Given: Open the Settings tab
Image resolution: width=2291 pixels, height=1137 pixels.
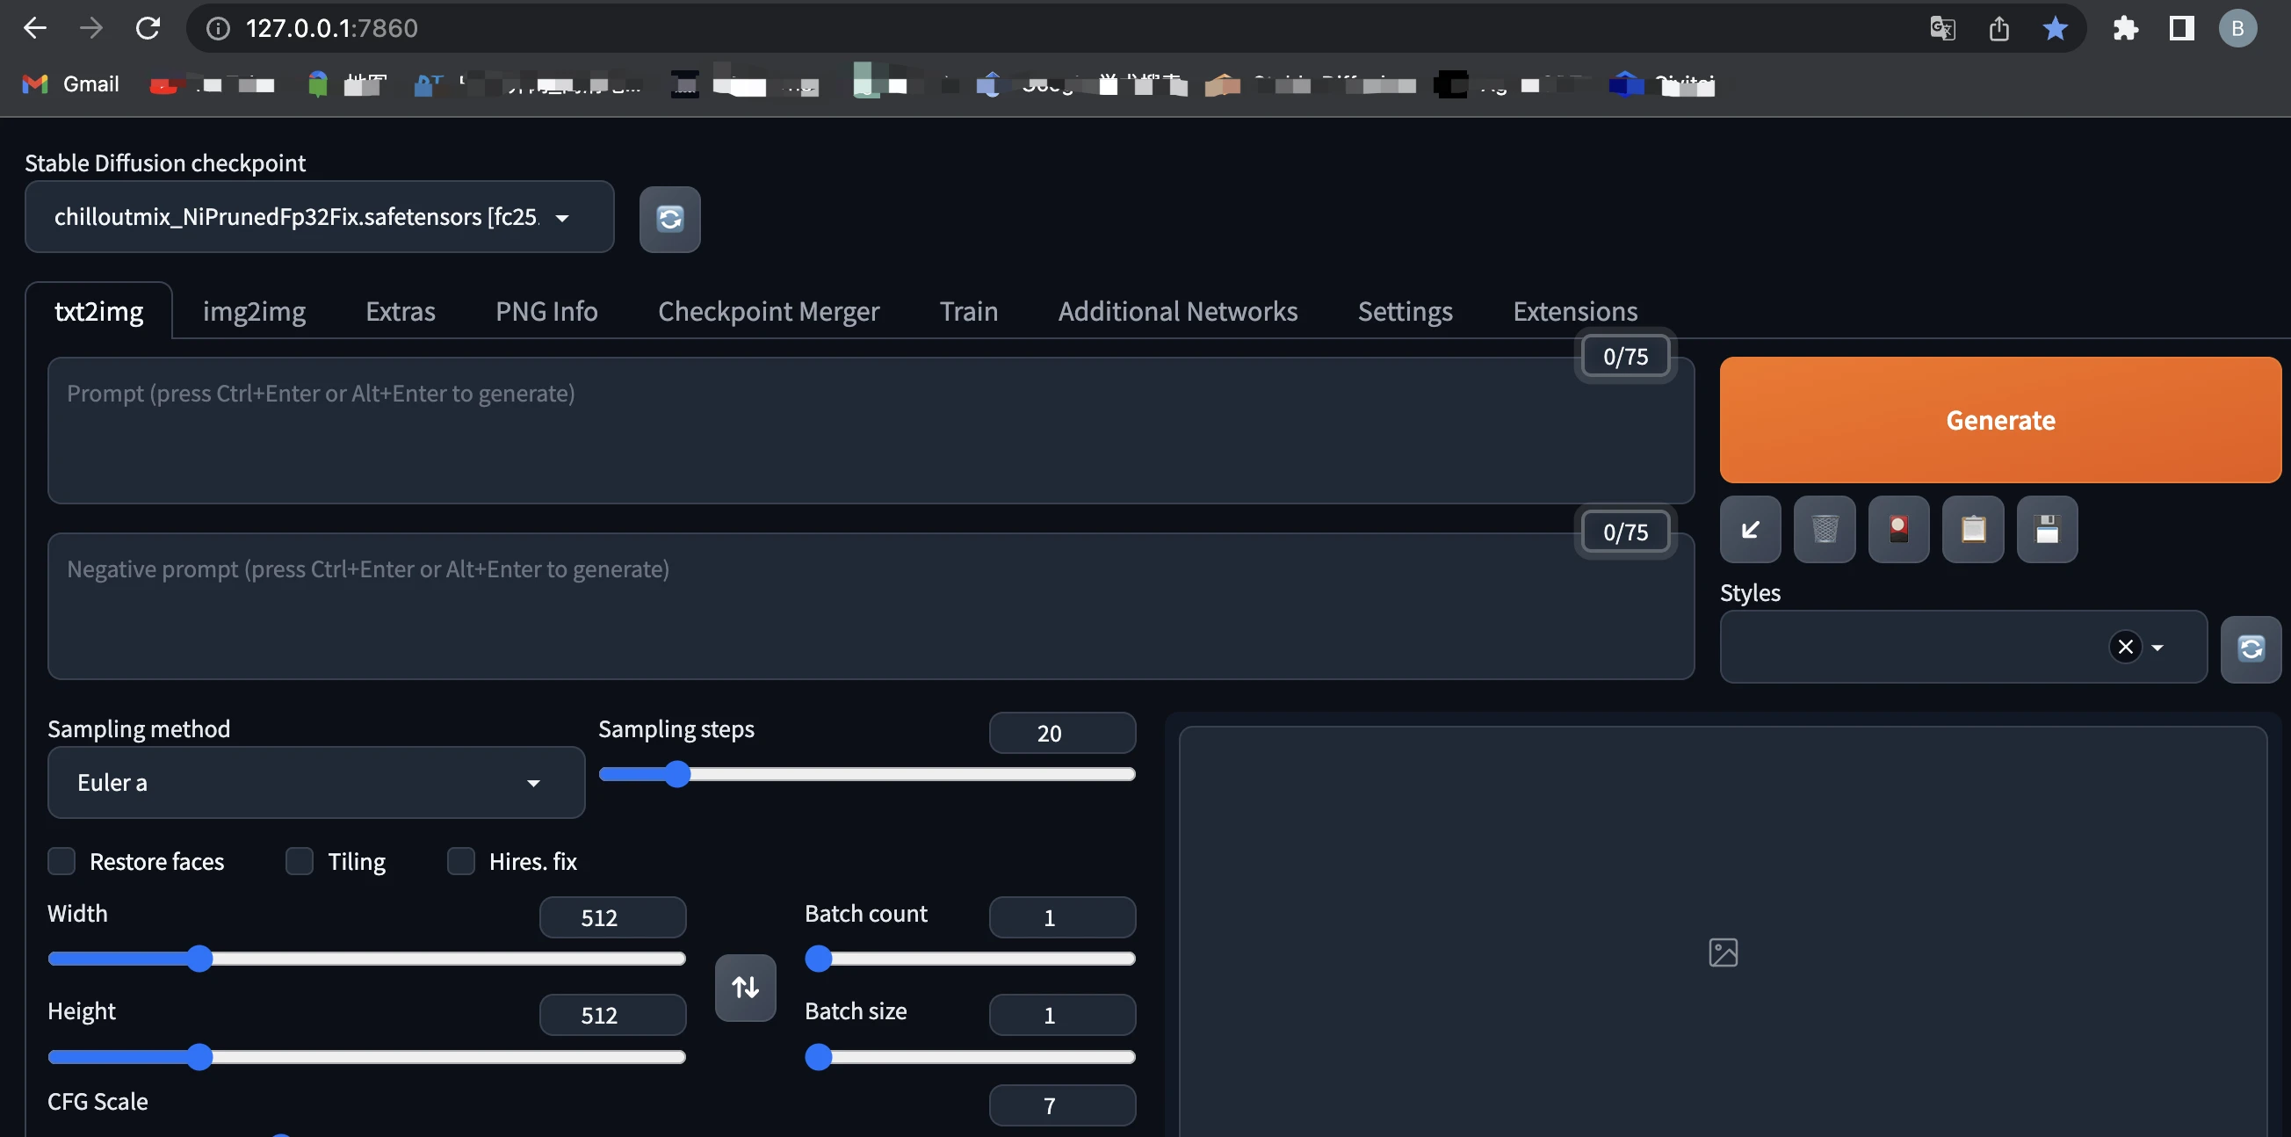Looking at the screenshot, I should tap(1406, 311).
